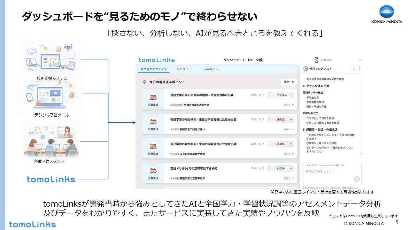Click the 連続欠席と高い欠席率の検知 card title
409x230 pixels.
(x=202, y=95)
